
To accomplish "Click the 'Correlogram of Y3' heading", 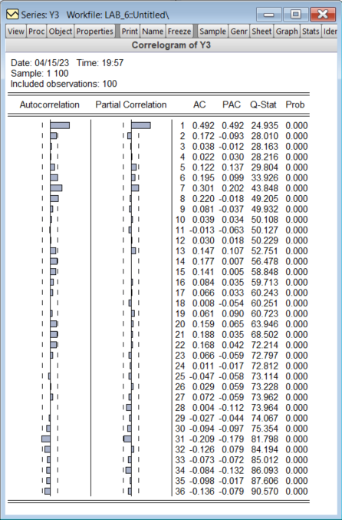I will pyautogui.click(x=171, y=45).
